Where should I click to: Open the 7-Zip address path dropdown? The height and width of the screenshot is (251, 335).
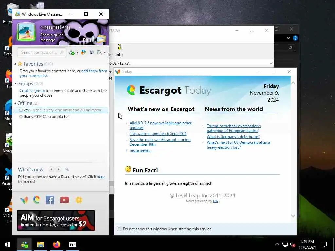(x=271, y=63)
